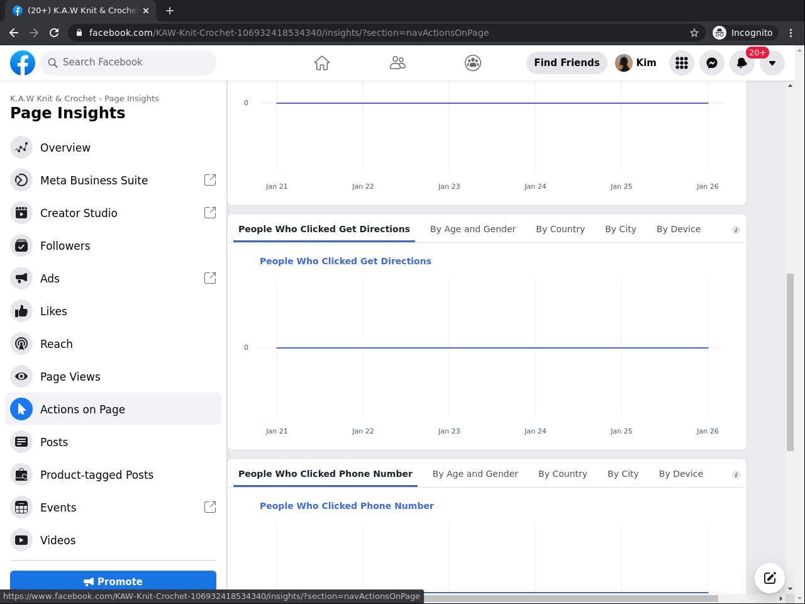The image size is (805, 604).
Task: Open the Messenger icon
Action: click(712, 63)
